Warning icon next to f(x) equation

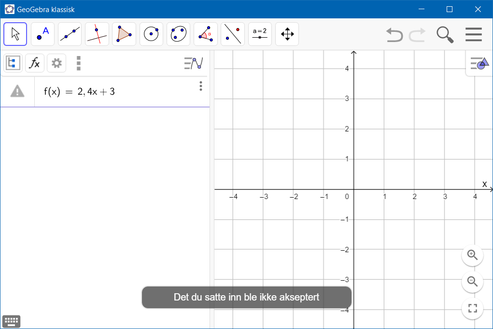tap(17, 91)
